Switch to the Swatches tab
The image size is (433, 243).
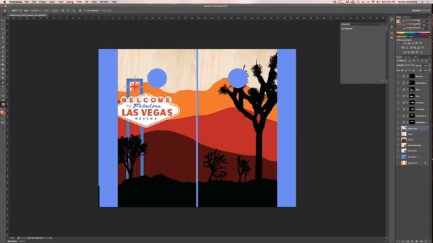407,17
